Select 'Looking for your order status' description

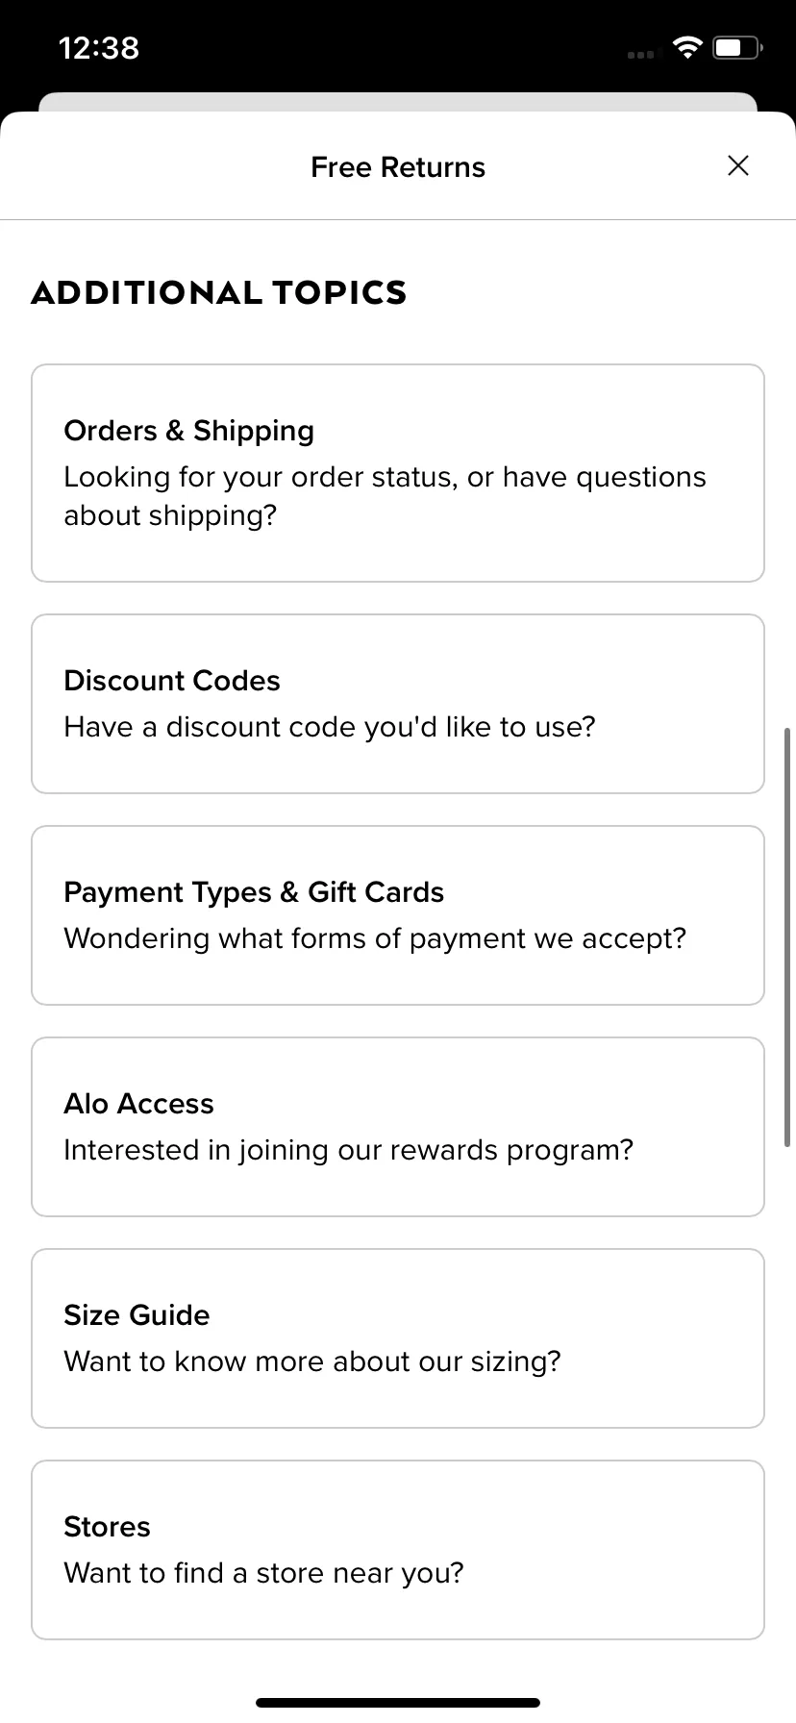coord(385,496)
